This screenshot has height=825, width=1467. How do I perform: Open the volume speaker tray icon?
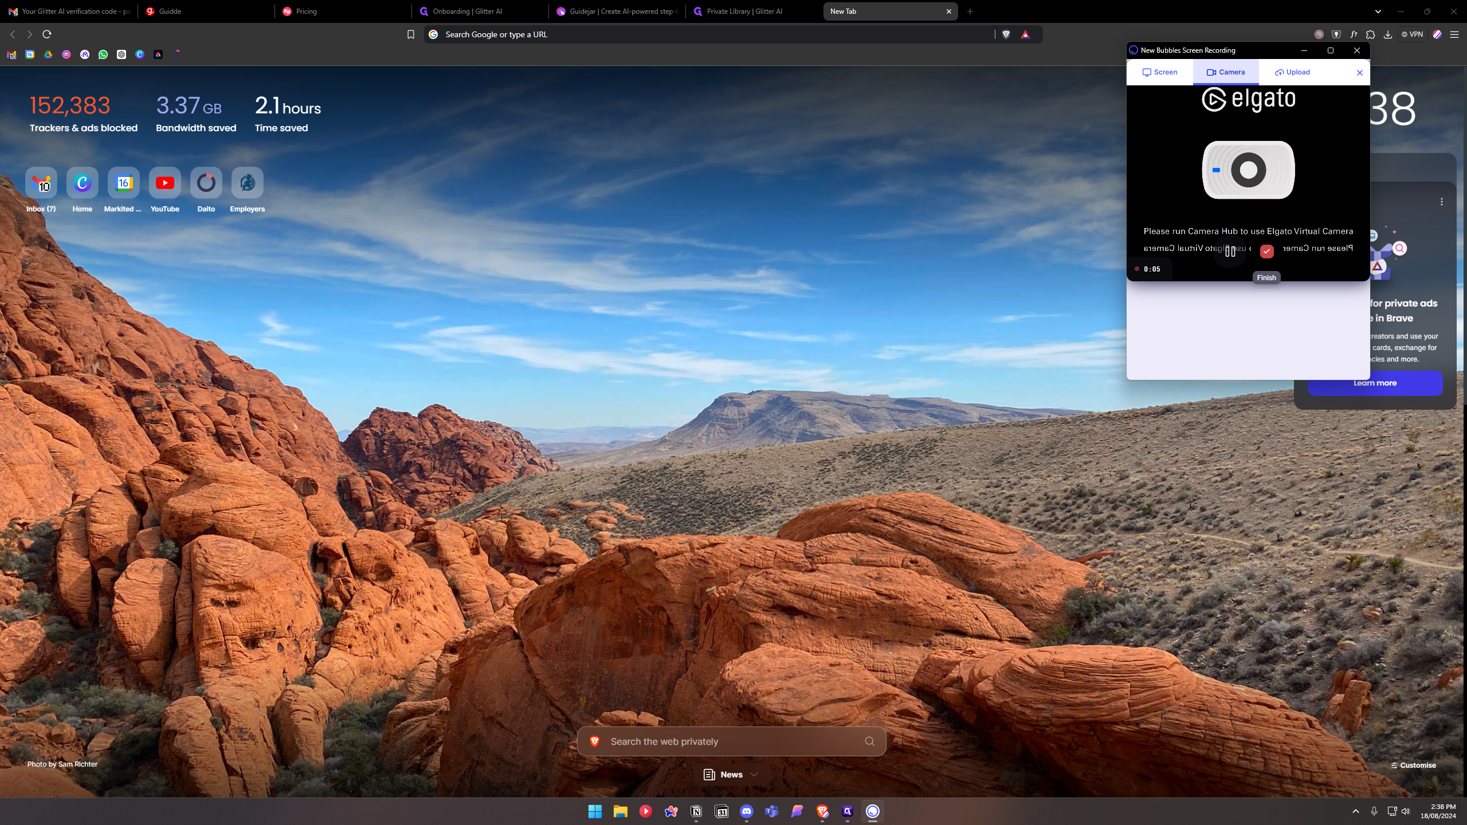[x=1406, y=811]
